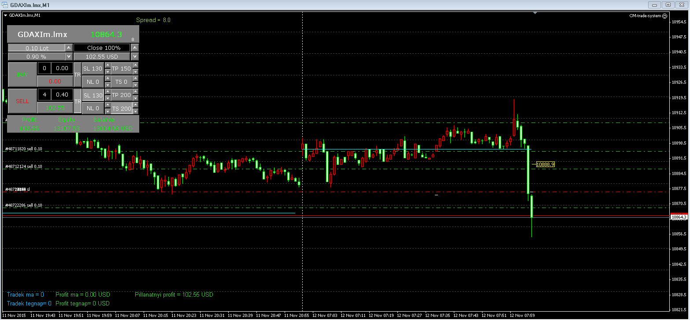The width and height of the screenshot is (690, 320).
Task: Click the yellow 10888.9 price label
Action: click(545, 164)
